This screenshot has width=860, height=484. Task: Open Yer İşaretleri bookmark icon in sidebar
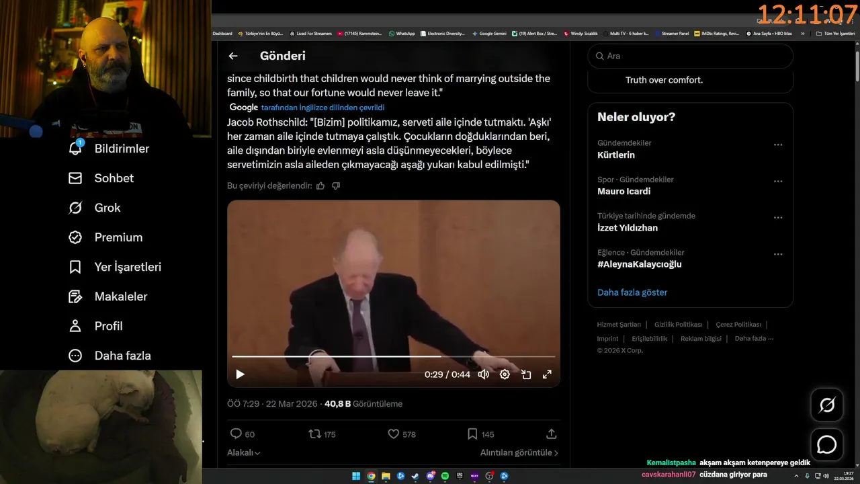[x=75, y=267]
